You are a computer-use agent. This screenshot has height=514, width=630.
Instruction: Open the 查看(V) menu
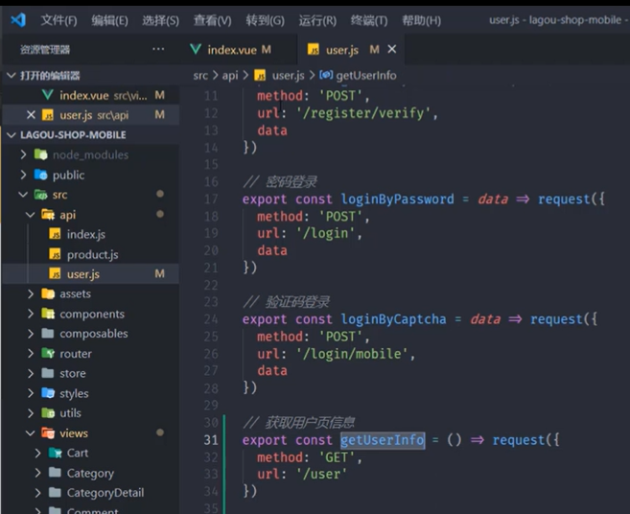tap(213, 20)
